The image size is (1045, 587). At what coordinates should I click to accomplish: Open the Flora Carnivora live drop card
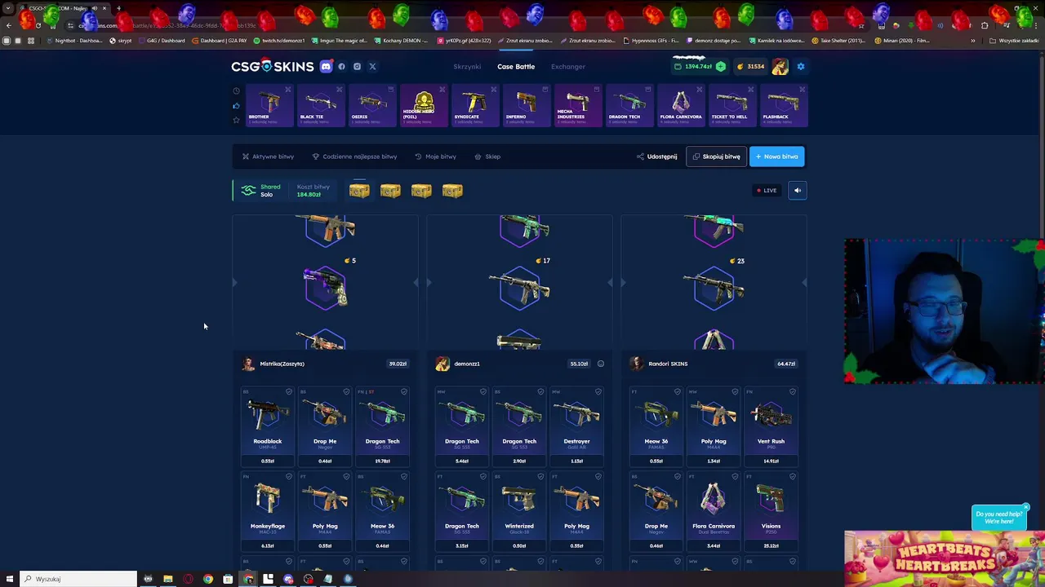681,106
